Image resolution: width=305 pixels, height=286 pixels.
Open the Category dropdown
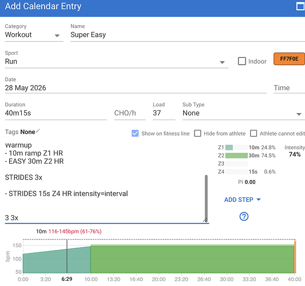[34, 35]
